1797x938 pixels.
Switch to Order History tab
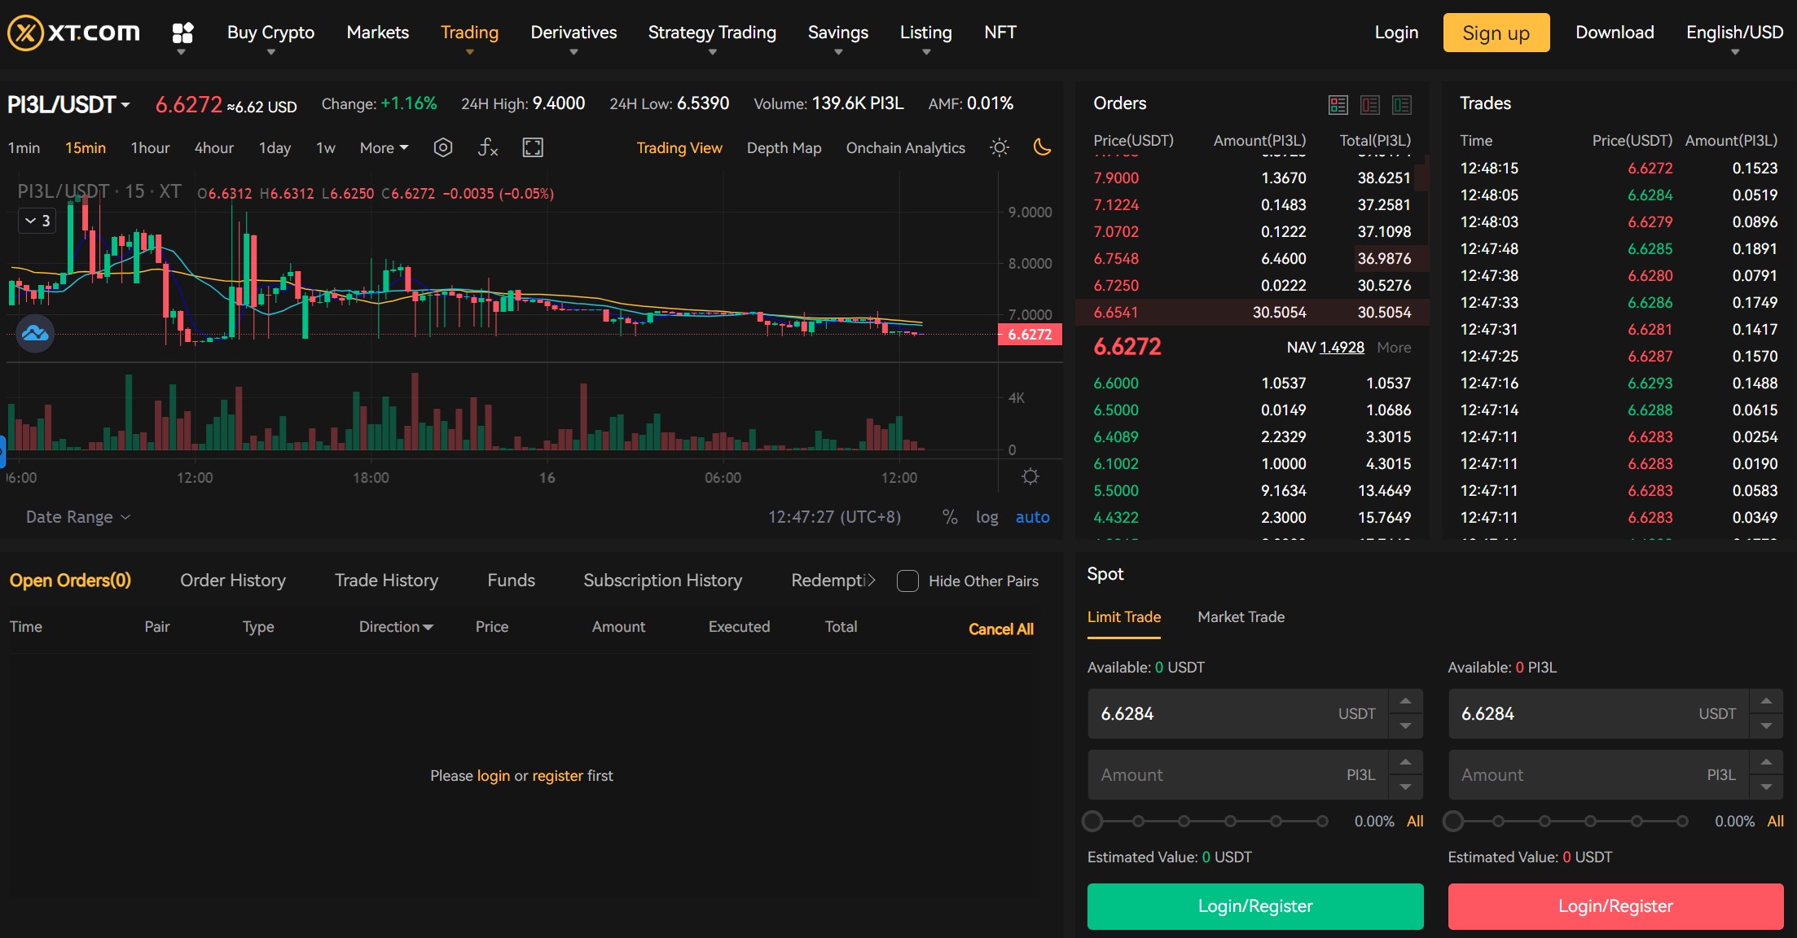pyautogui.click(x=232, y=581)
